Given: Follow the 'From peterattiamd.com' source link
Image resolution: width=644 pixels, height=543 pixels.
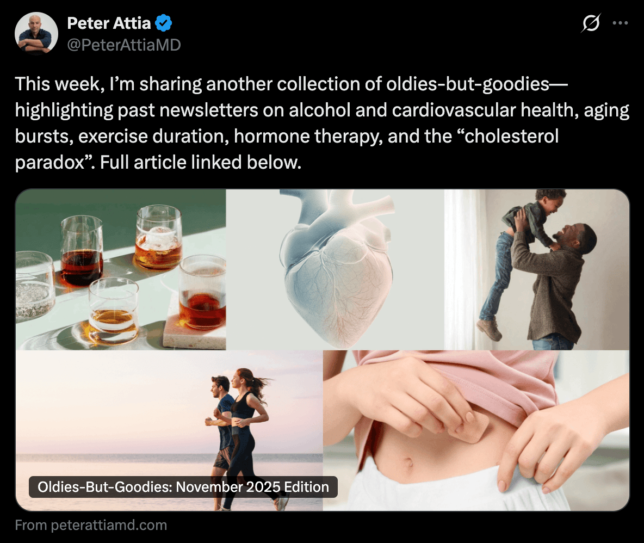Looking at the screenshot, I should point(91,525).
